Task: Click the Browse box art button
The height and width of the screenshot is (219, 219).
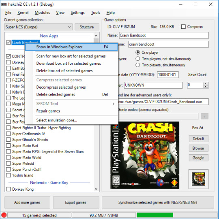Action: click(198, 148)
